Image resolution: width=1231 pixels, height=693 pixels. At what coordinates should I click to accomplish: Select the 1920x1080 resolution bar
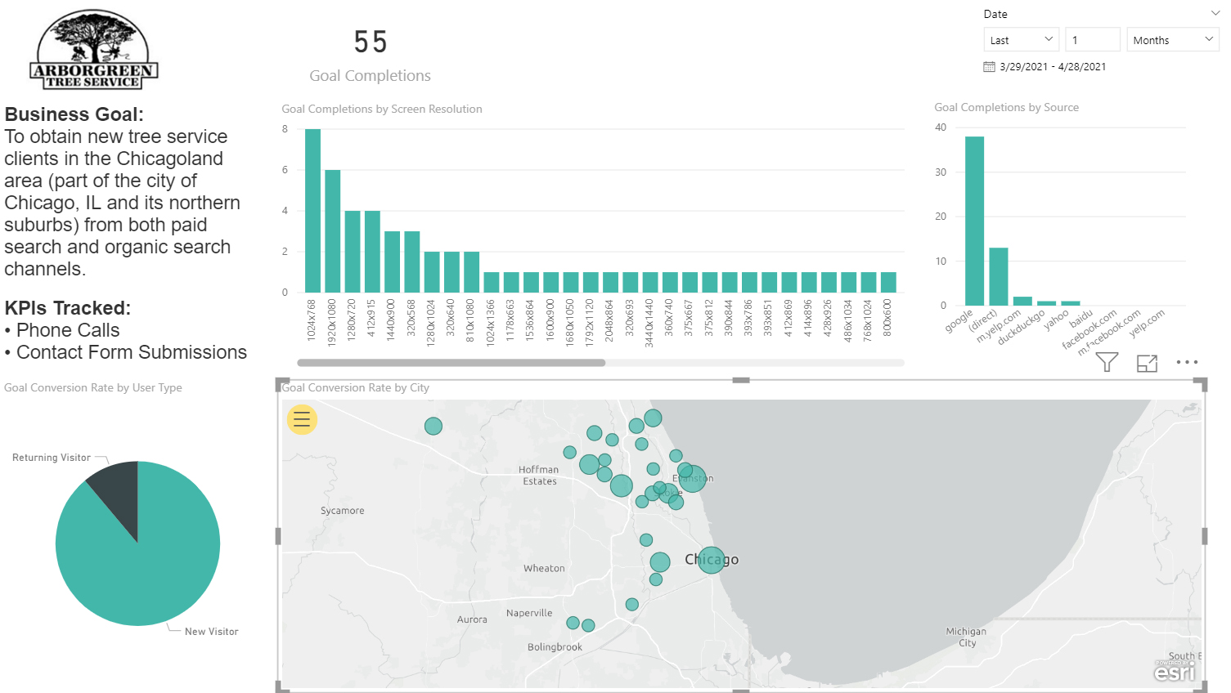(x=332, y=231)
